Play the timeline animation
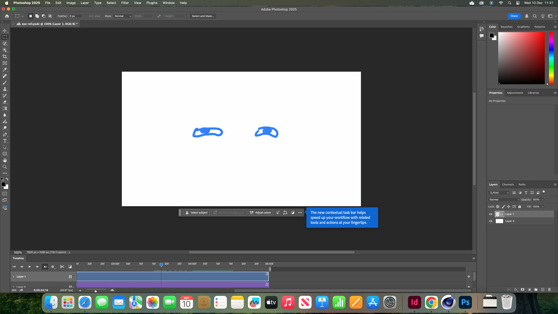Screen dimensions: 558x314 (30, 267)
